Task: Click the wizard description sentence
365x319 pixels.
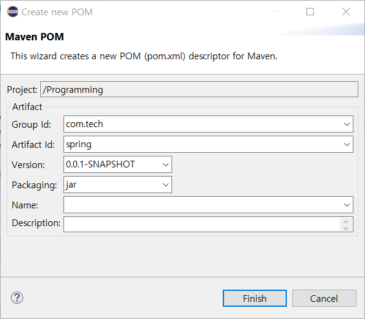Action: 144,56
